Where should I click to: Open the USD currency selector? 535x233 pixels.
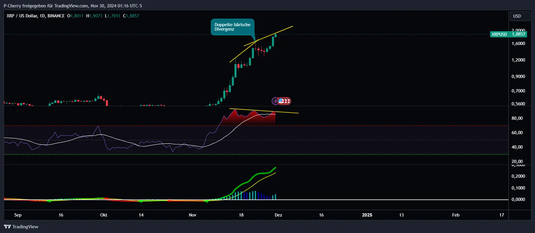tap(520, 16)
